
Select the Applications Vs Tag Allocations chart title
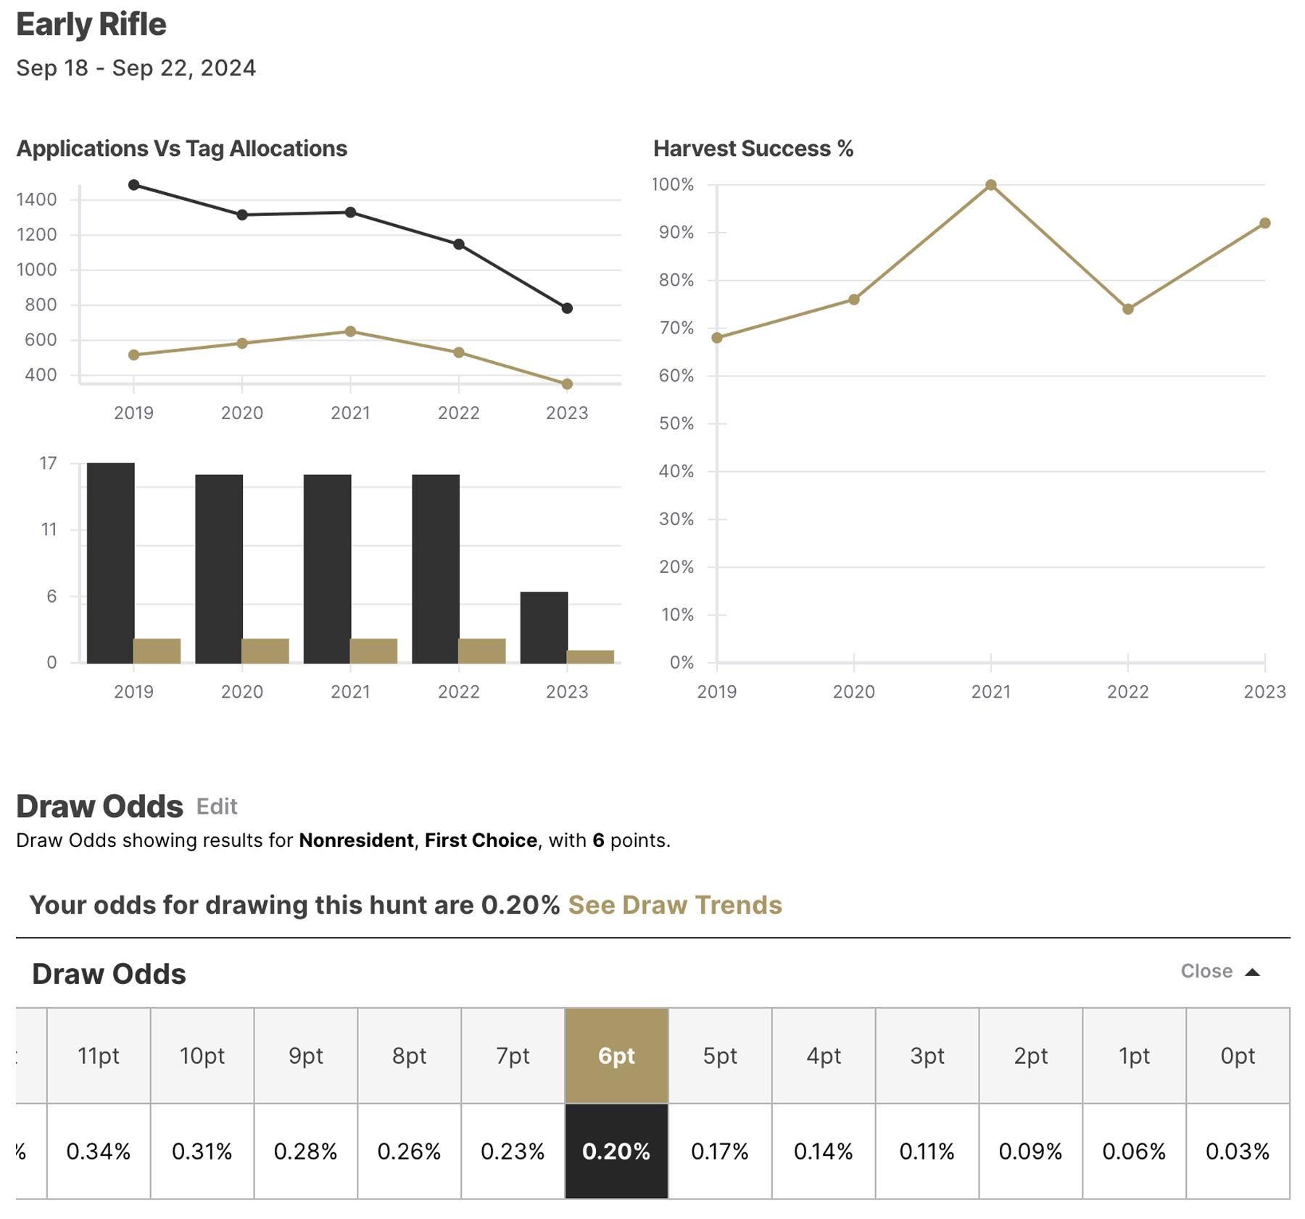pyautogui.click(x=183, y=149)
